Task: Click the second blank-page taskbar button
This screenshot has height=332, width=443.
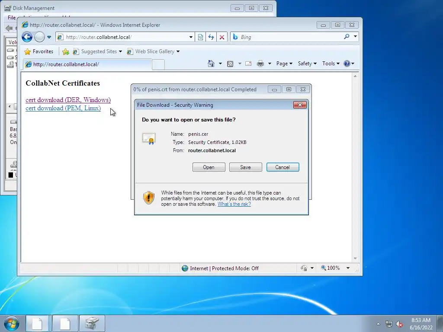Action: coord(65,323)
